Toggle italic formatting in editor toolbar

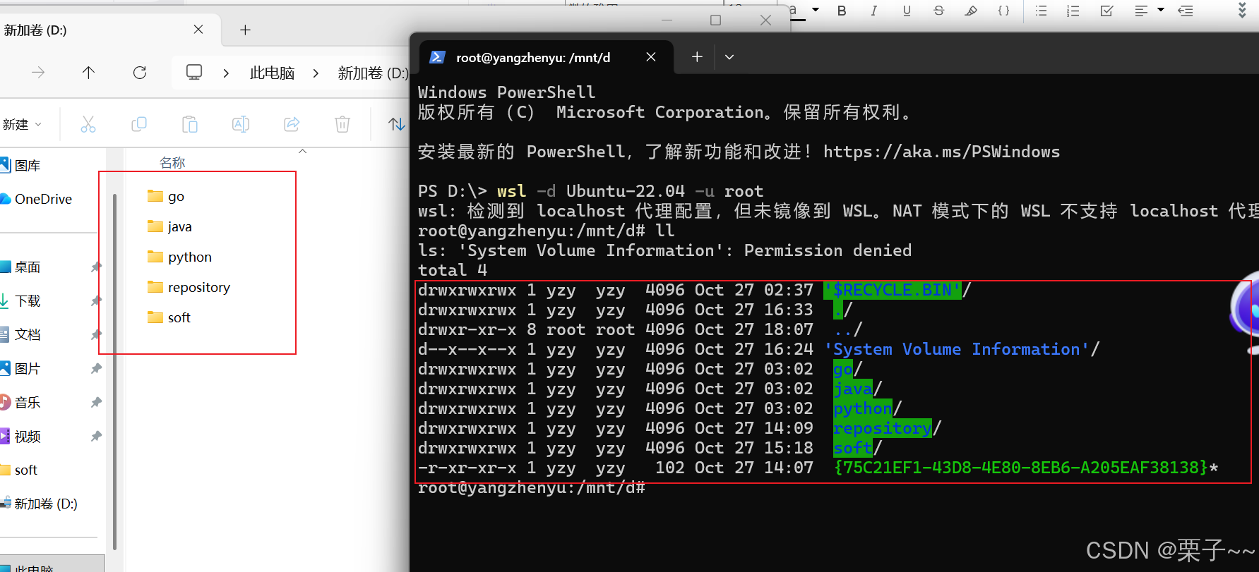pos(873,11)
